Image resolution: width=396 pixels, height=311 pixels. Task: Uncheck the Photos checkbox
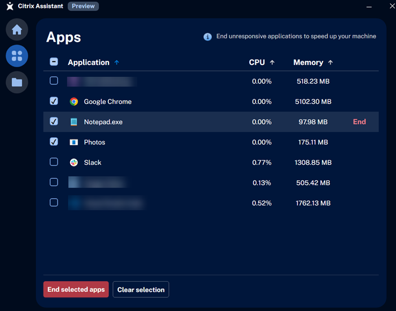(x=54, y=142)
